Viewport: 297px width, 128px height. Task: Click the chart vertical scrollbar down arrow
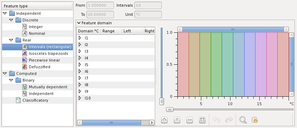[x=291, y=94]
